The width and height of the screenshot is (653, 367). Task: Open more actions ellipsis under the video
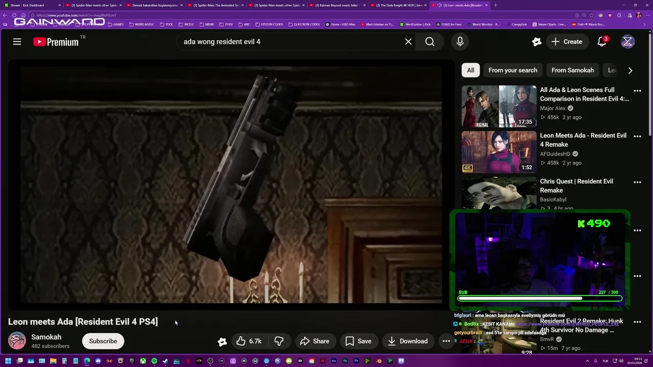coord(446,341)
